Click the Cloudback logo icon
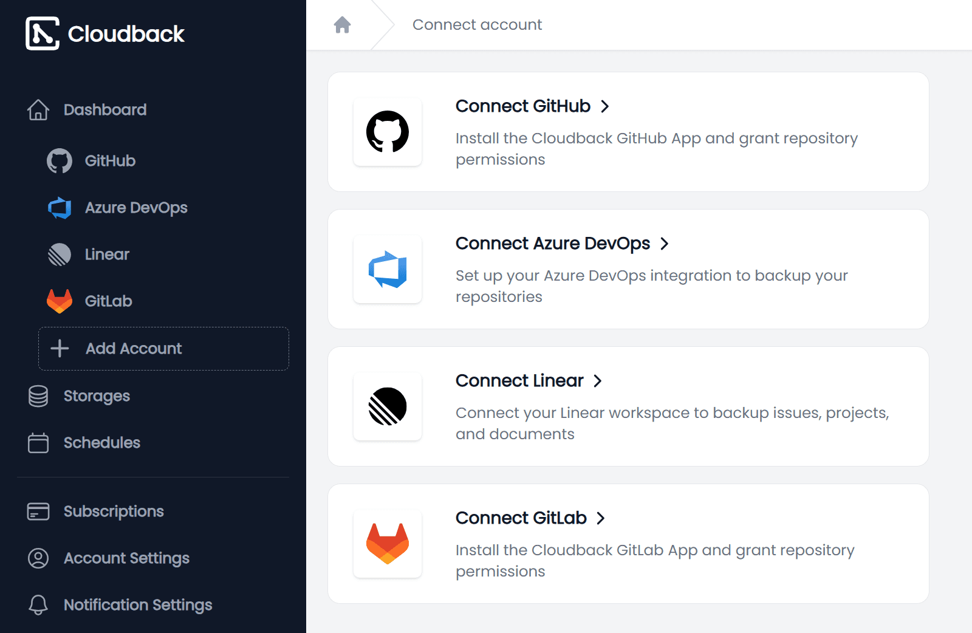Screen dimensions: 972x633 pos(43,33)
